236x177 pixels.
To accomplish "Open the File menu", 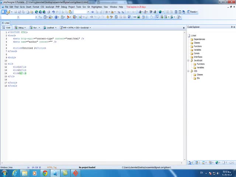I will point(7,7).
